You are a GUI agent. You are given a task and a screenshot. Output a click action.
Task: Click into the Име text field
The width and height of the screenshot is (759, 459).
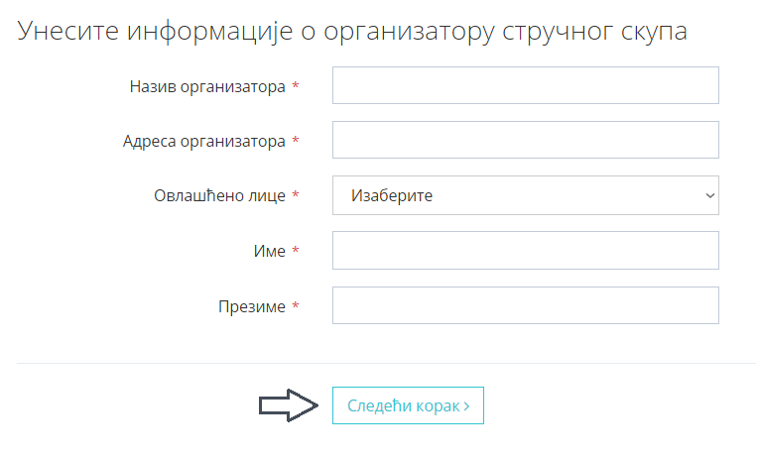point(525,250)
